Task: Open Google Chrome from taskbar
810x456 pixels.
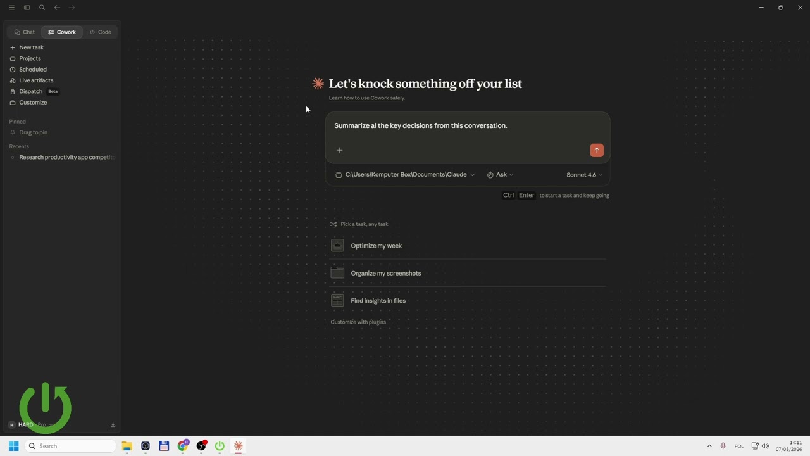Action: pos(183,446)
